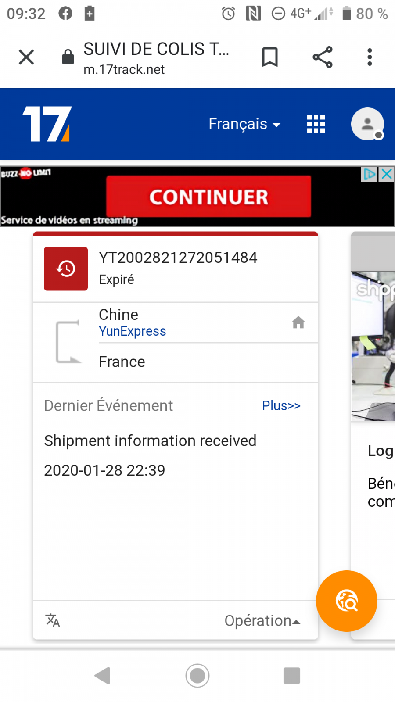This screenshot has height=702, width=395.
Task: Open the YunExpress carrier link
Action: click(x=133, y=331)
